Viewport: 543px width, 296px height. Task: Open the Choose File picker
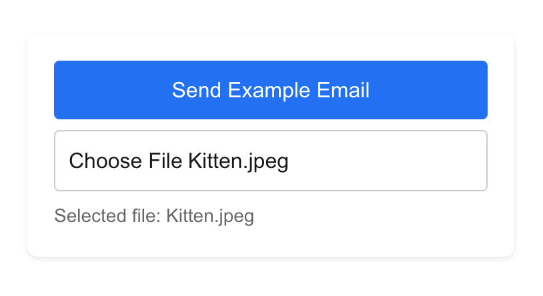point(127,161)
